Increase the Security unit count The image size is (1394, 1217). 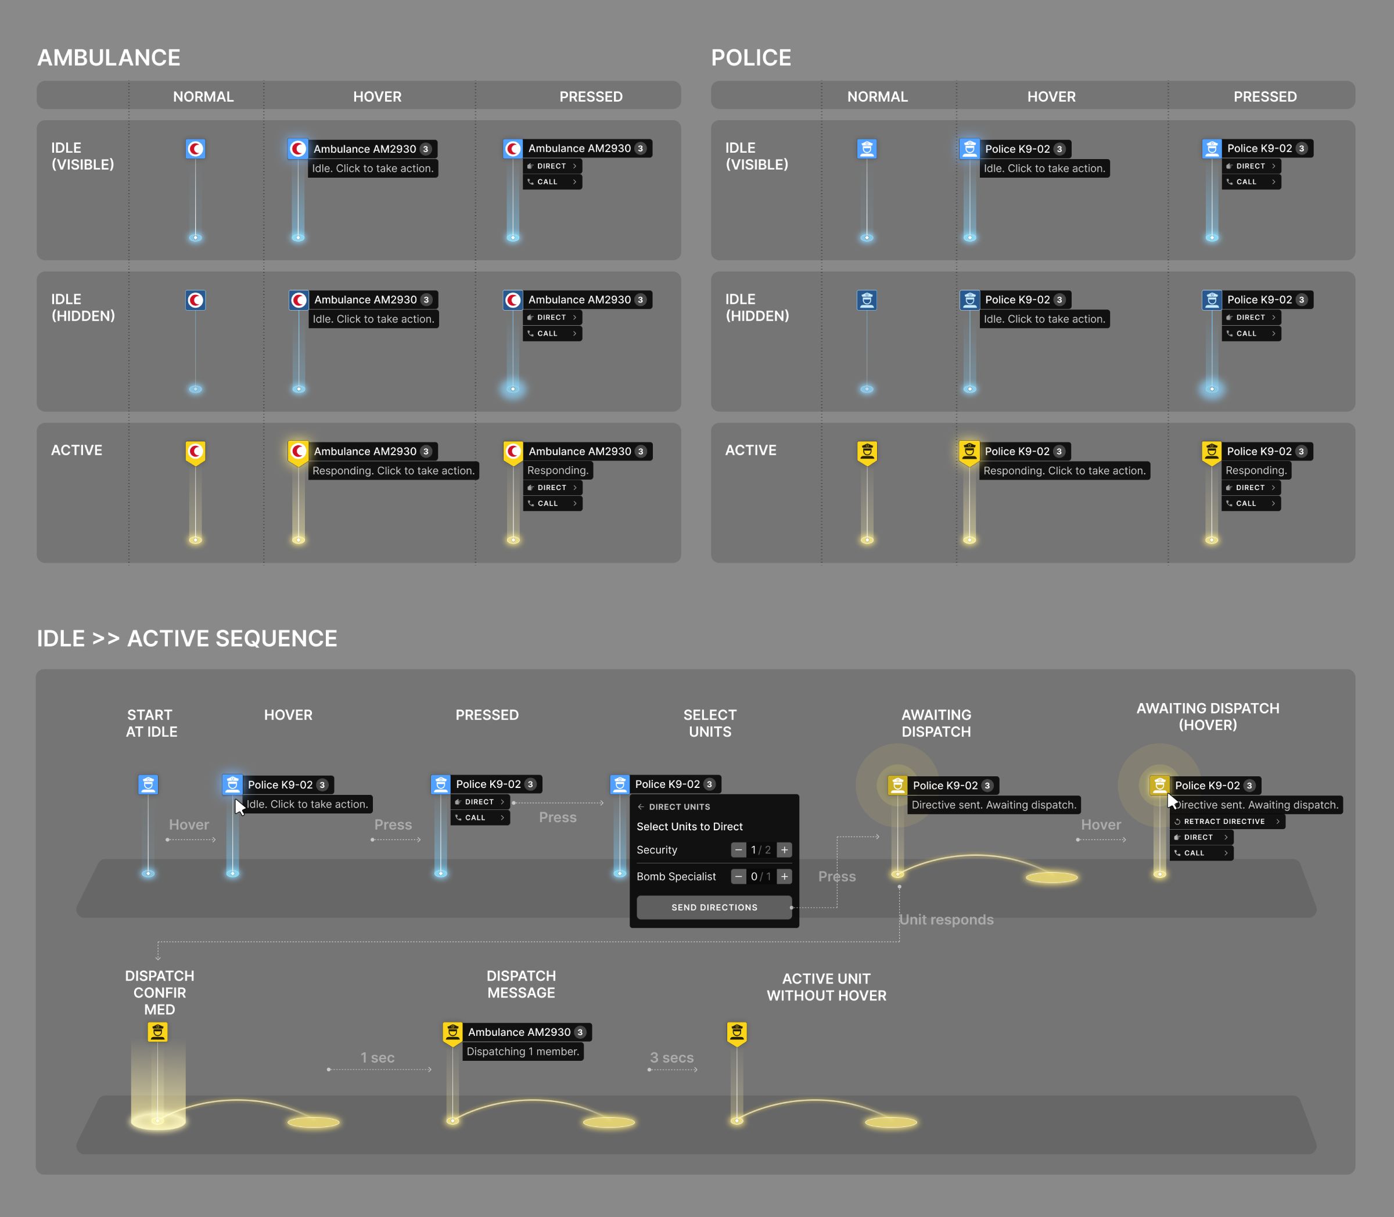coord(785,849)
